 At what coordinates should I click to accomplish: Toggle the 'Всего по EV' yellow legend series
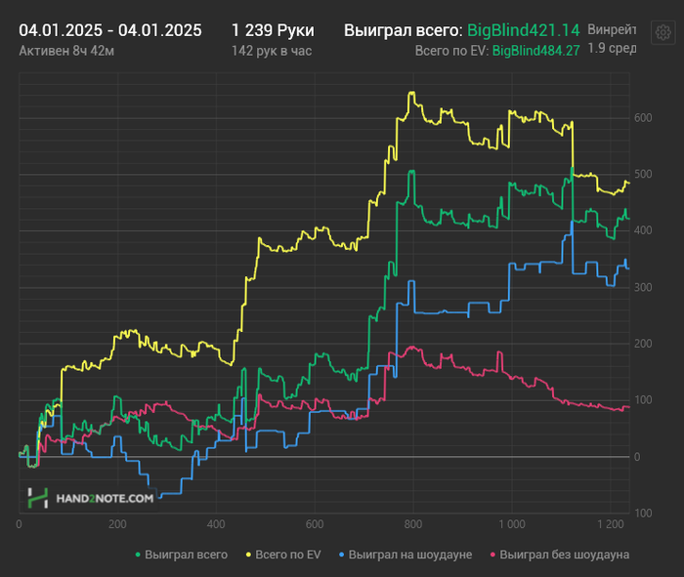click(x=283, y=555)
